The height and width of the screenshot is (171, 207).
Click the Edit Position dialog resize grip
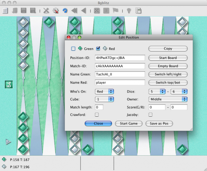(191, 129)
